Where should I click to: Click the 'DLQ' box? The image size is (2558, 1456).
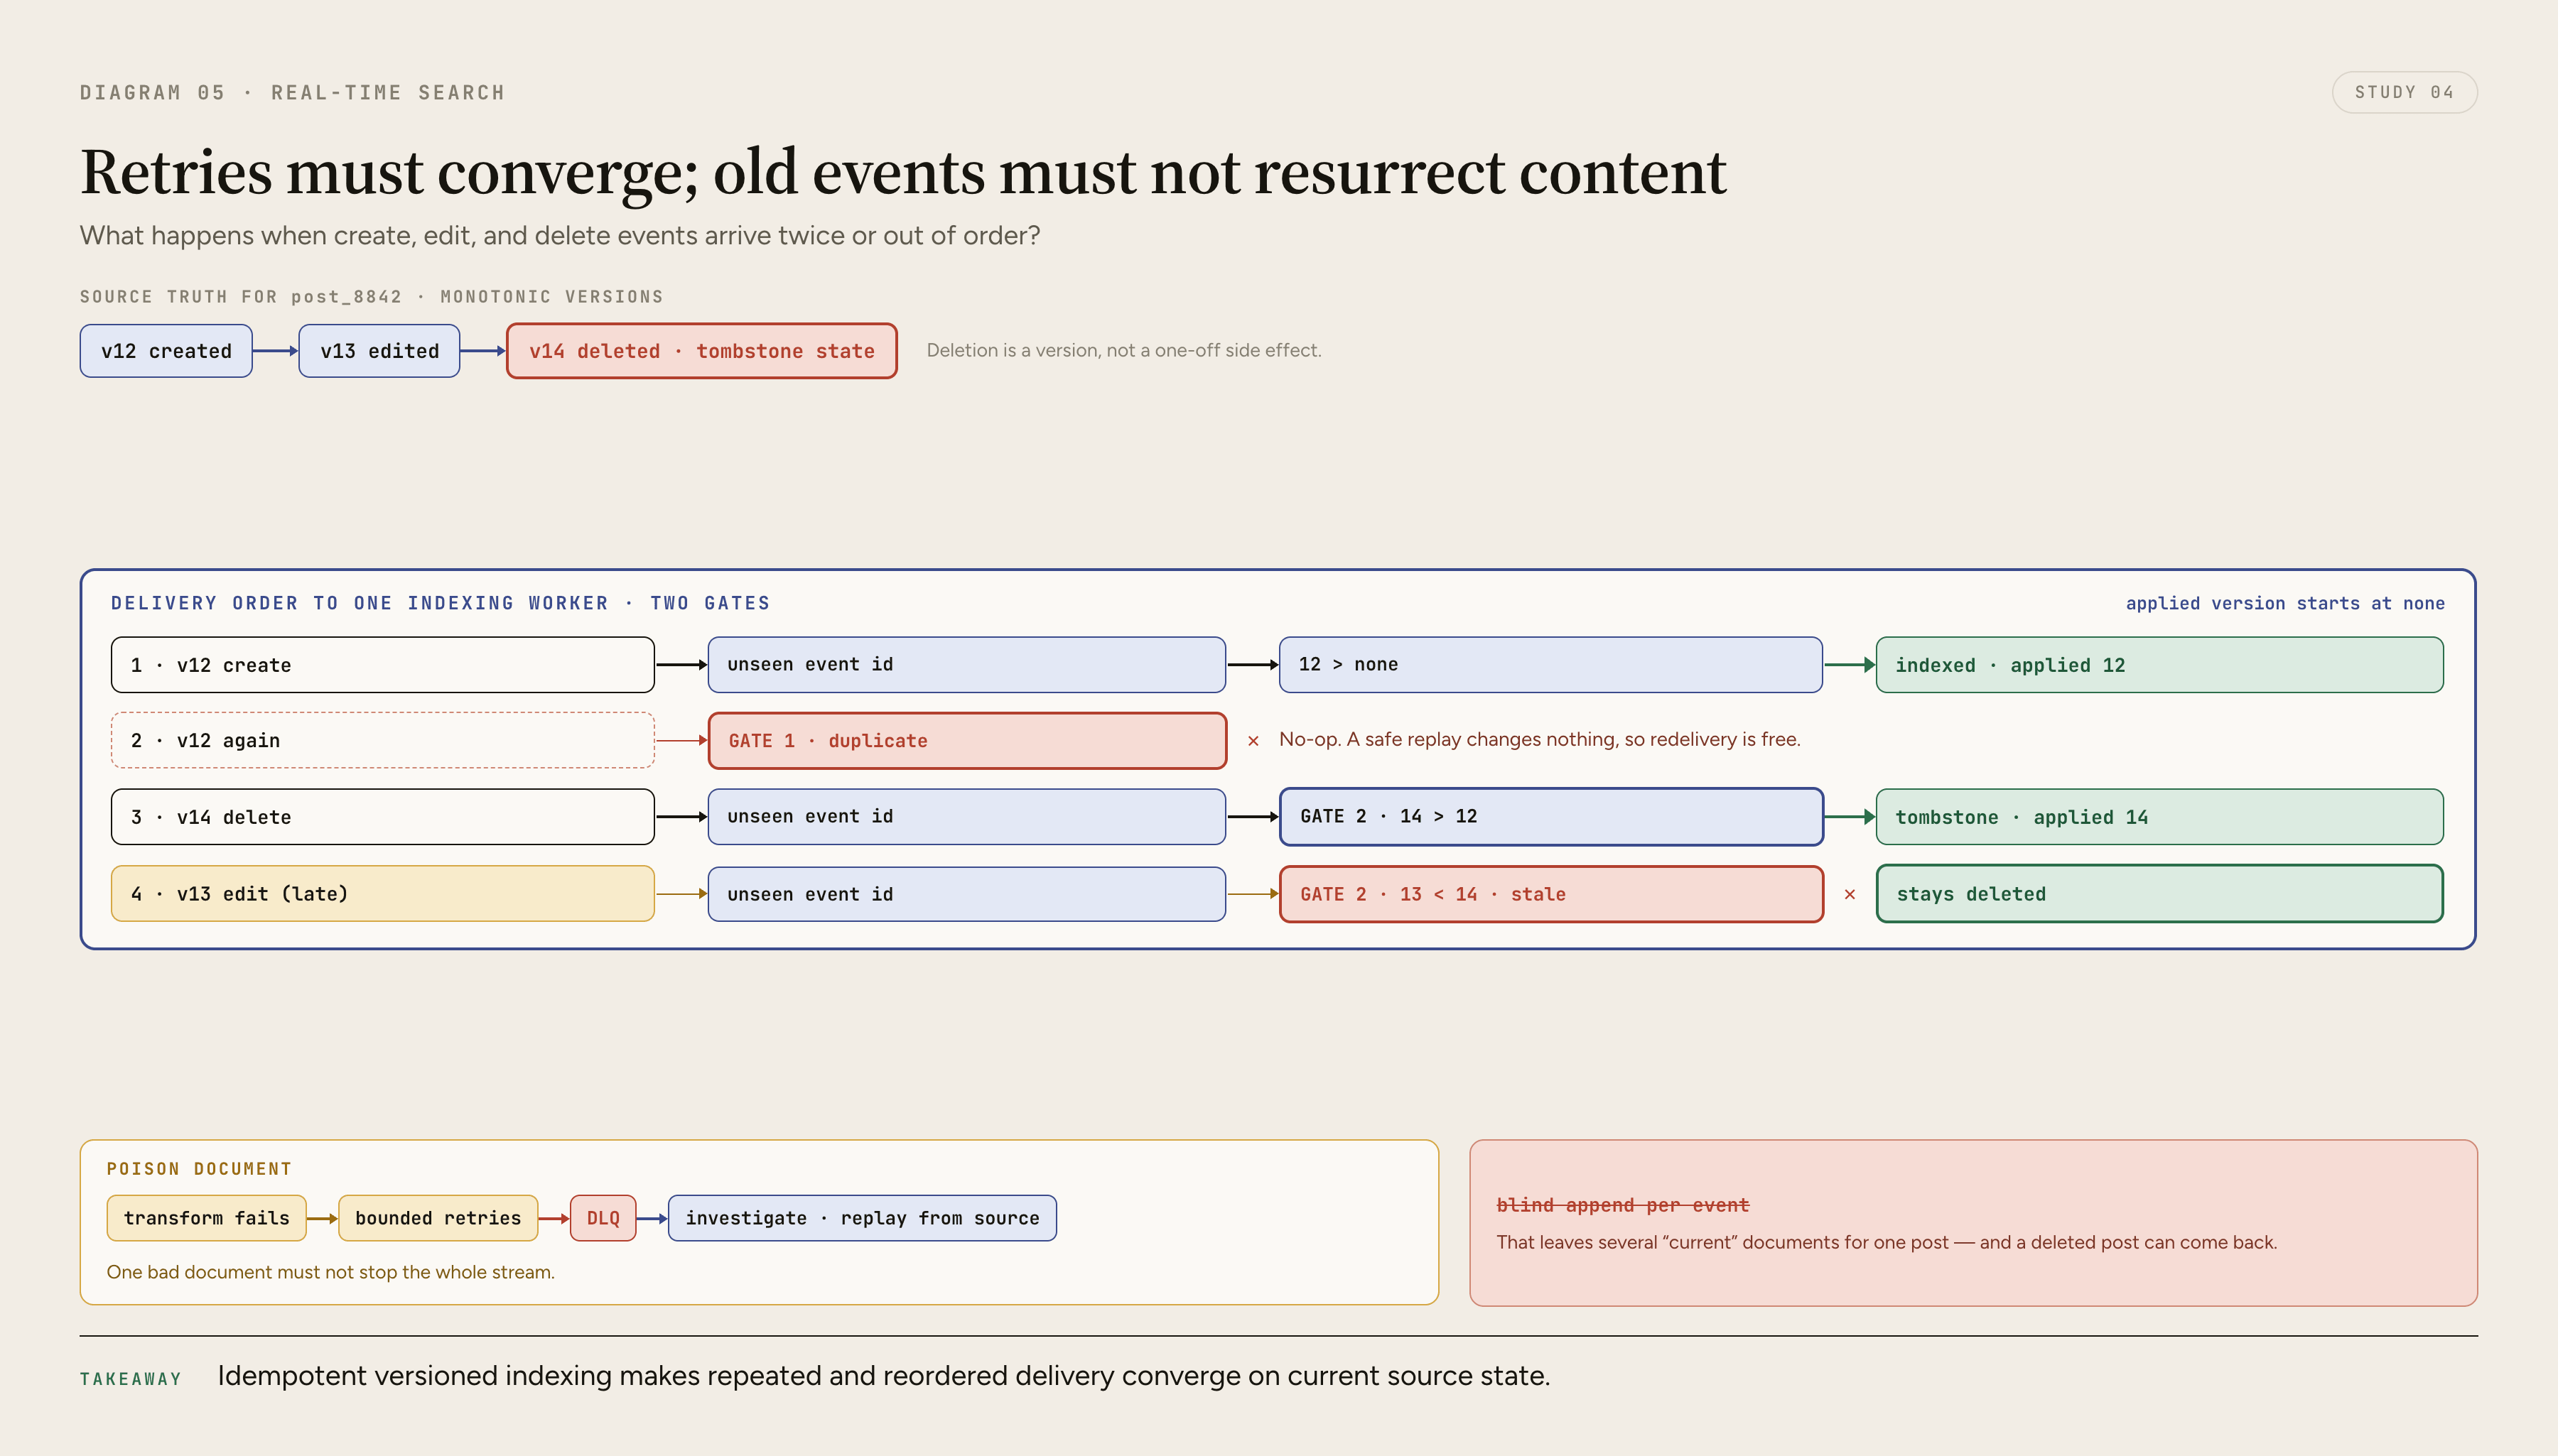click(603, 1218)
